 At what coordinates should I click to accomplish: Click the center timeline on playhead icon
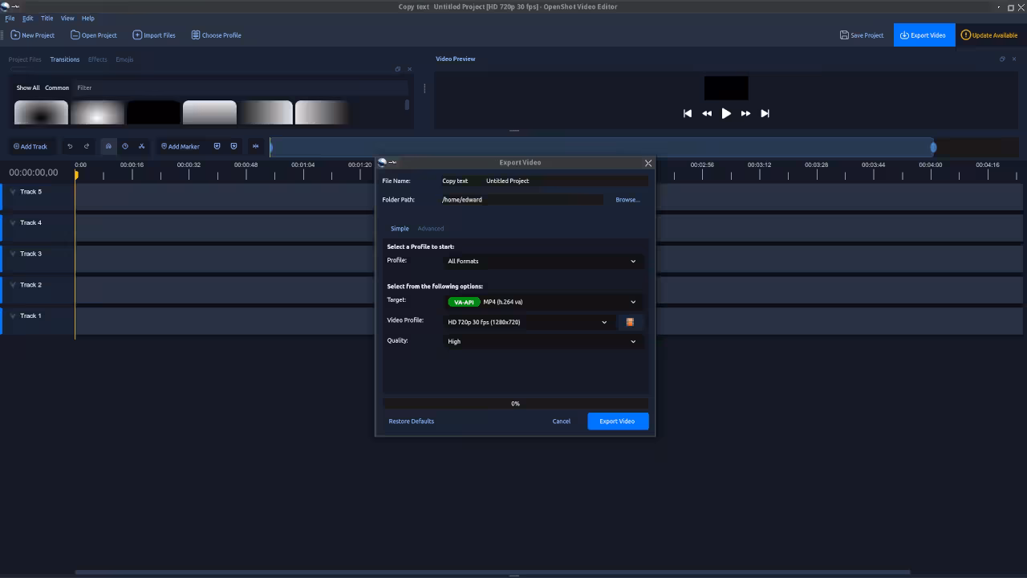coord(256,146)
